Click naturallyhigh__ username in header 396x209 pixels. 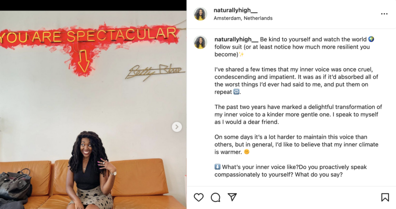[x=236, y=10]
